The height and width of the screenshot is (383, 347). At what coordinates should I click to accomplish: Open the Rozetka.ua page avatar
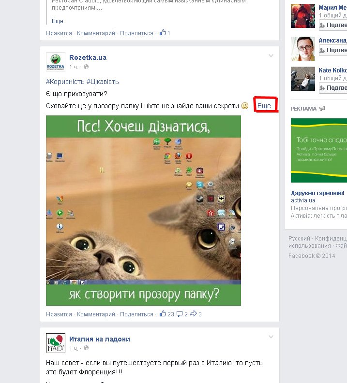[56, 62]
